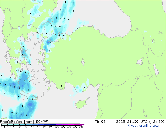Select the 25–30 mm dark navy swatch

tap(53, 125)
